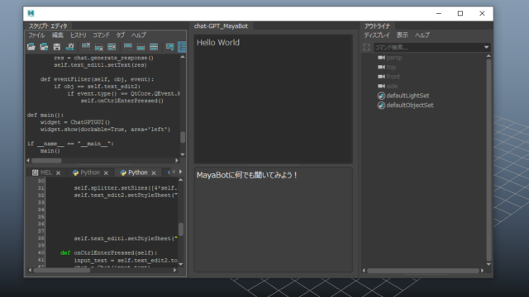
Task: Click the persp camera icon
Action: [x=381, y=58]
